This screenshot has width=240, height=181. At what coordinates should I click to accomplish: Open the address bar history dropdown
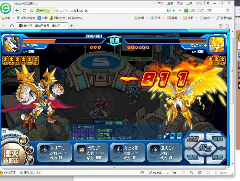(x=180, y=11)
